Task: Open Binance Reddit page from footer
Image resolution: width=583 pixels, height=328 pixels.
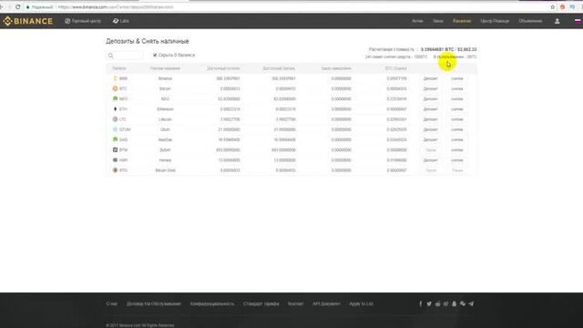Action: coord(437,303)
